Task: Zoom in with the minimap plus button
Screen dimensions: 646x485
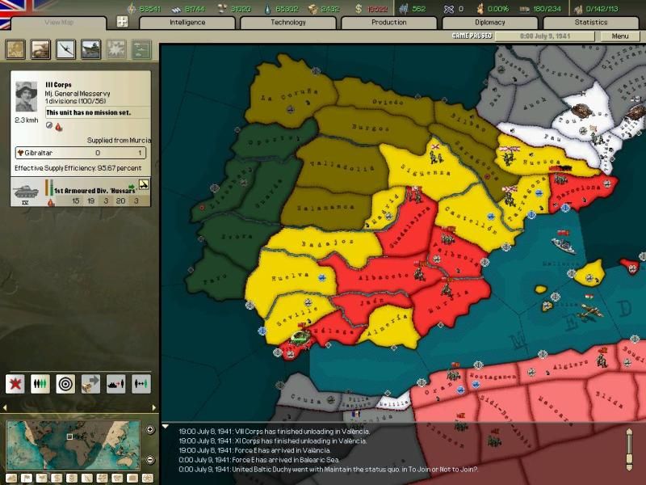Action: pos(150,430)
